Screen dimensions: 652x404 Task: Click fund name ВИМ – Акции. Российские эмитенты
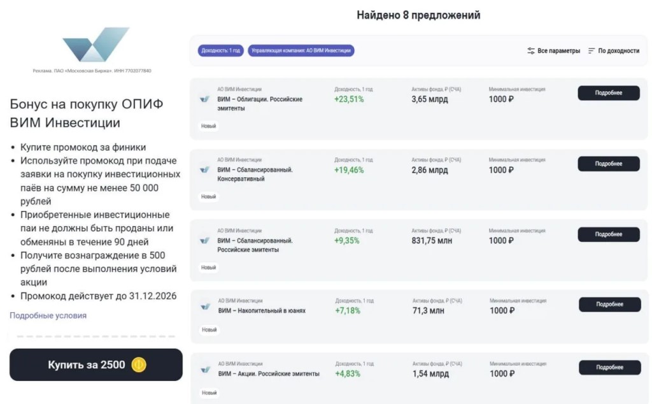pos(269,373)
